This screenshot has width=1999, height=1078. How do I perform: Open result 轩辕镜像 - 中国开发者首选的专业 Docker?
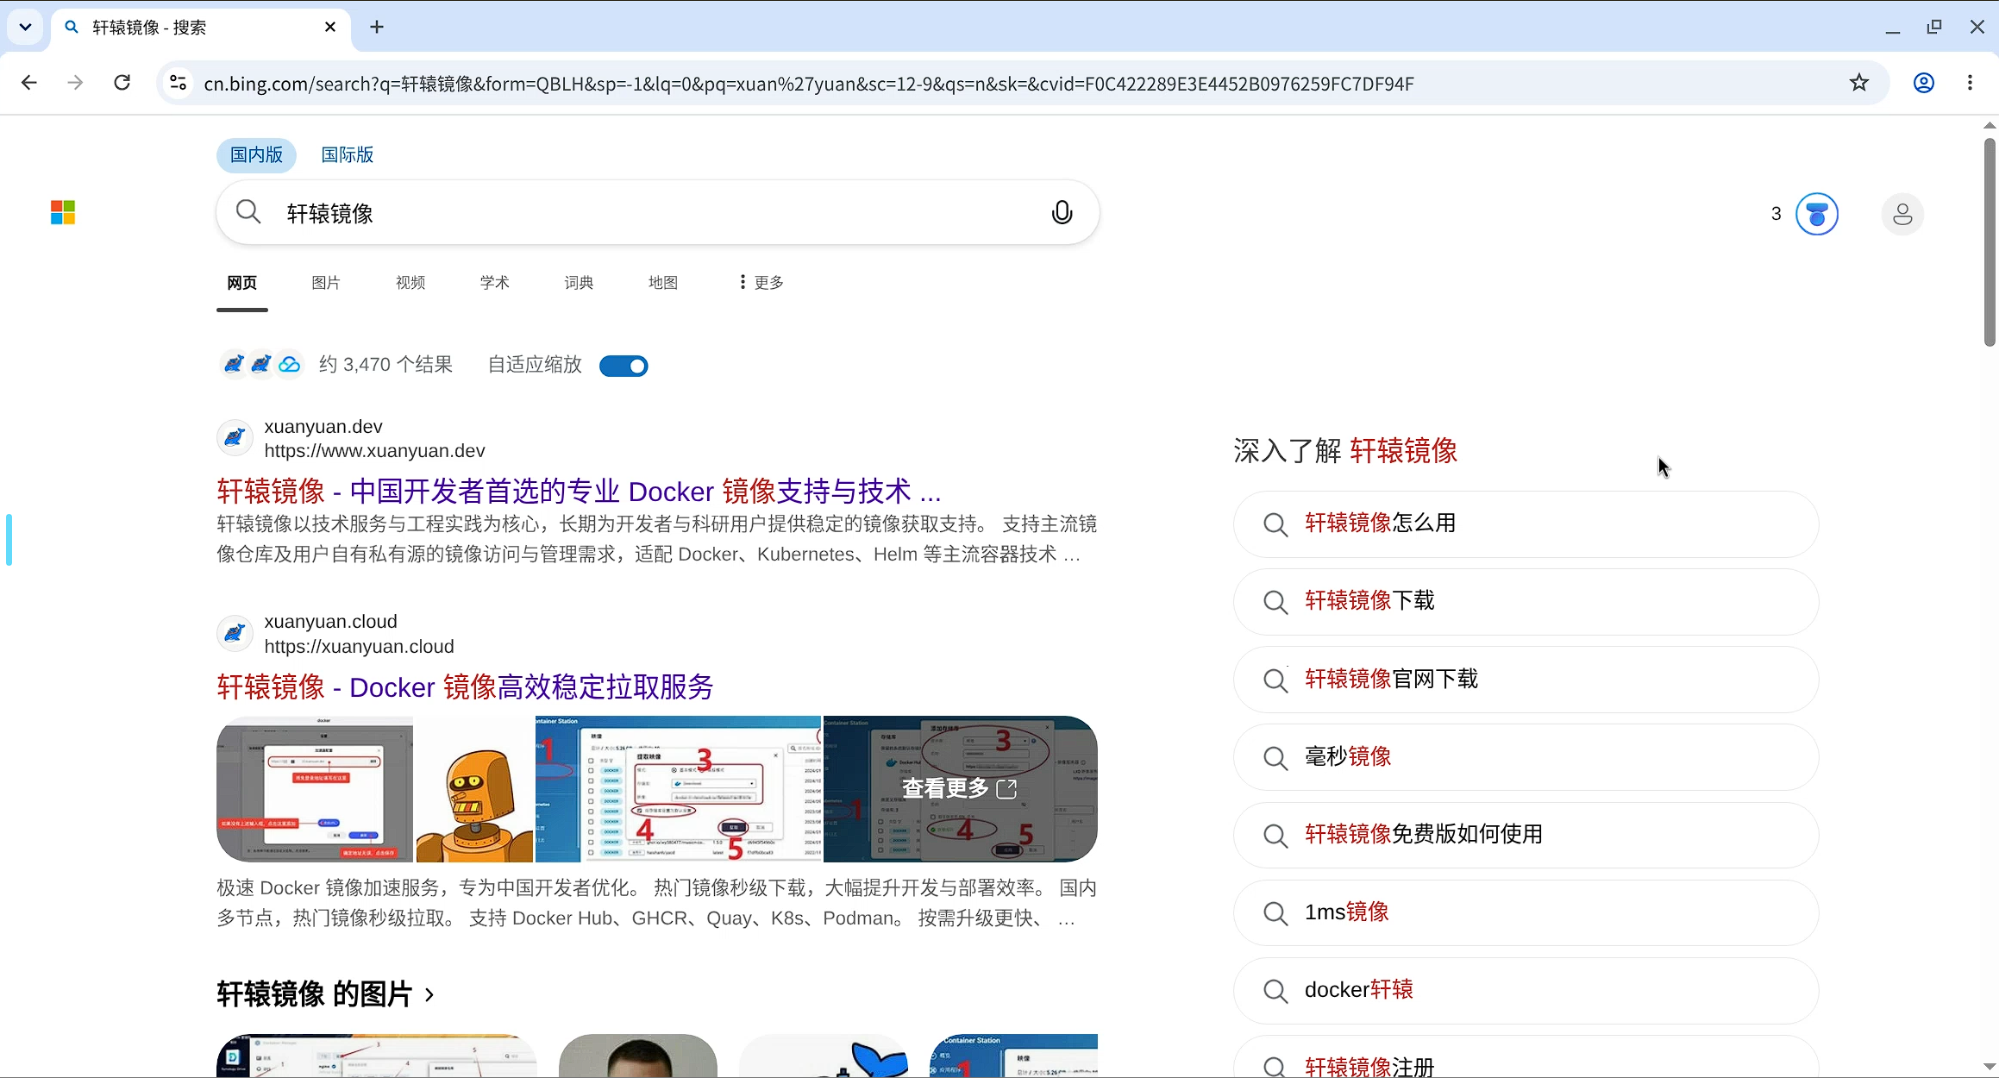(579, 491)
